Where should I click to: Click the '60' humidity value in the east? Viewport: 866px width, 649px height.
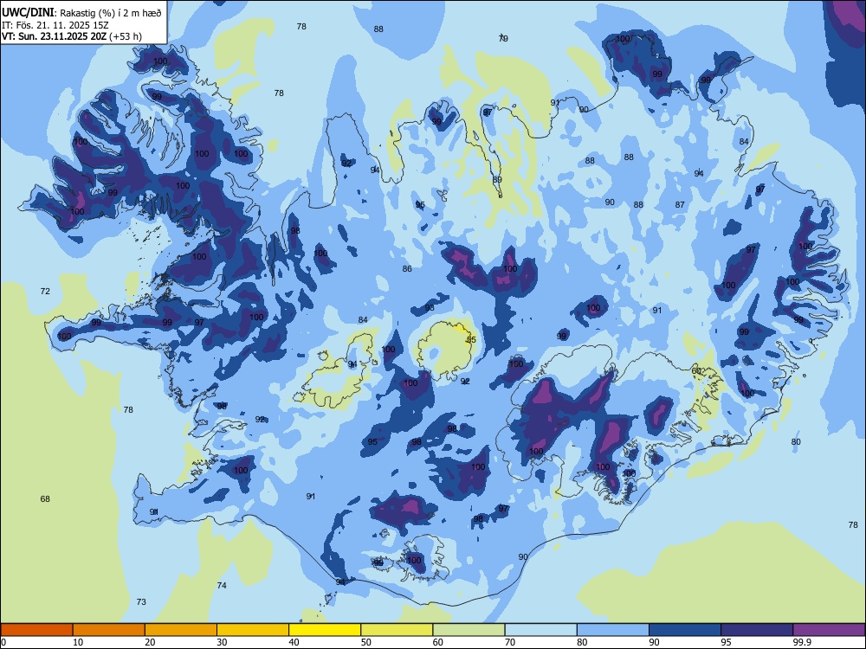(x=696, y=371)
